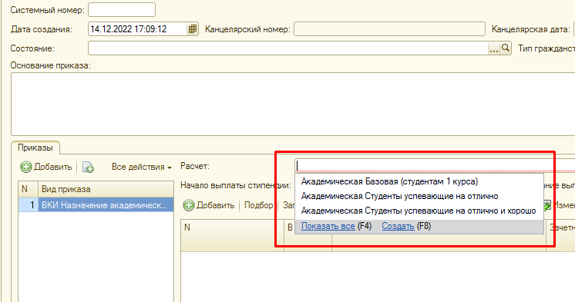Click the Состояние input field
Viewport: 575px width, 302px height.
(x=287, y=48)
